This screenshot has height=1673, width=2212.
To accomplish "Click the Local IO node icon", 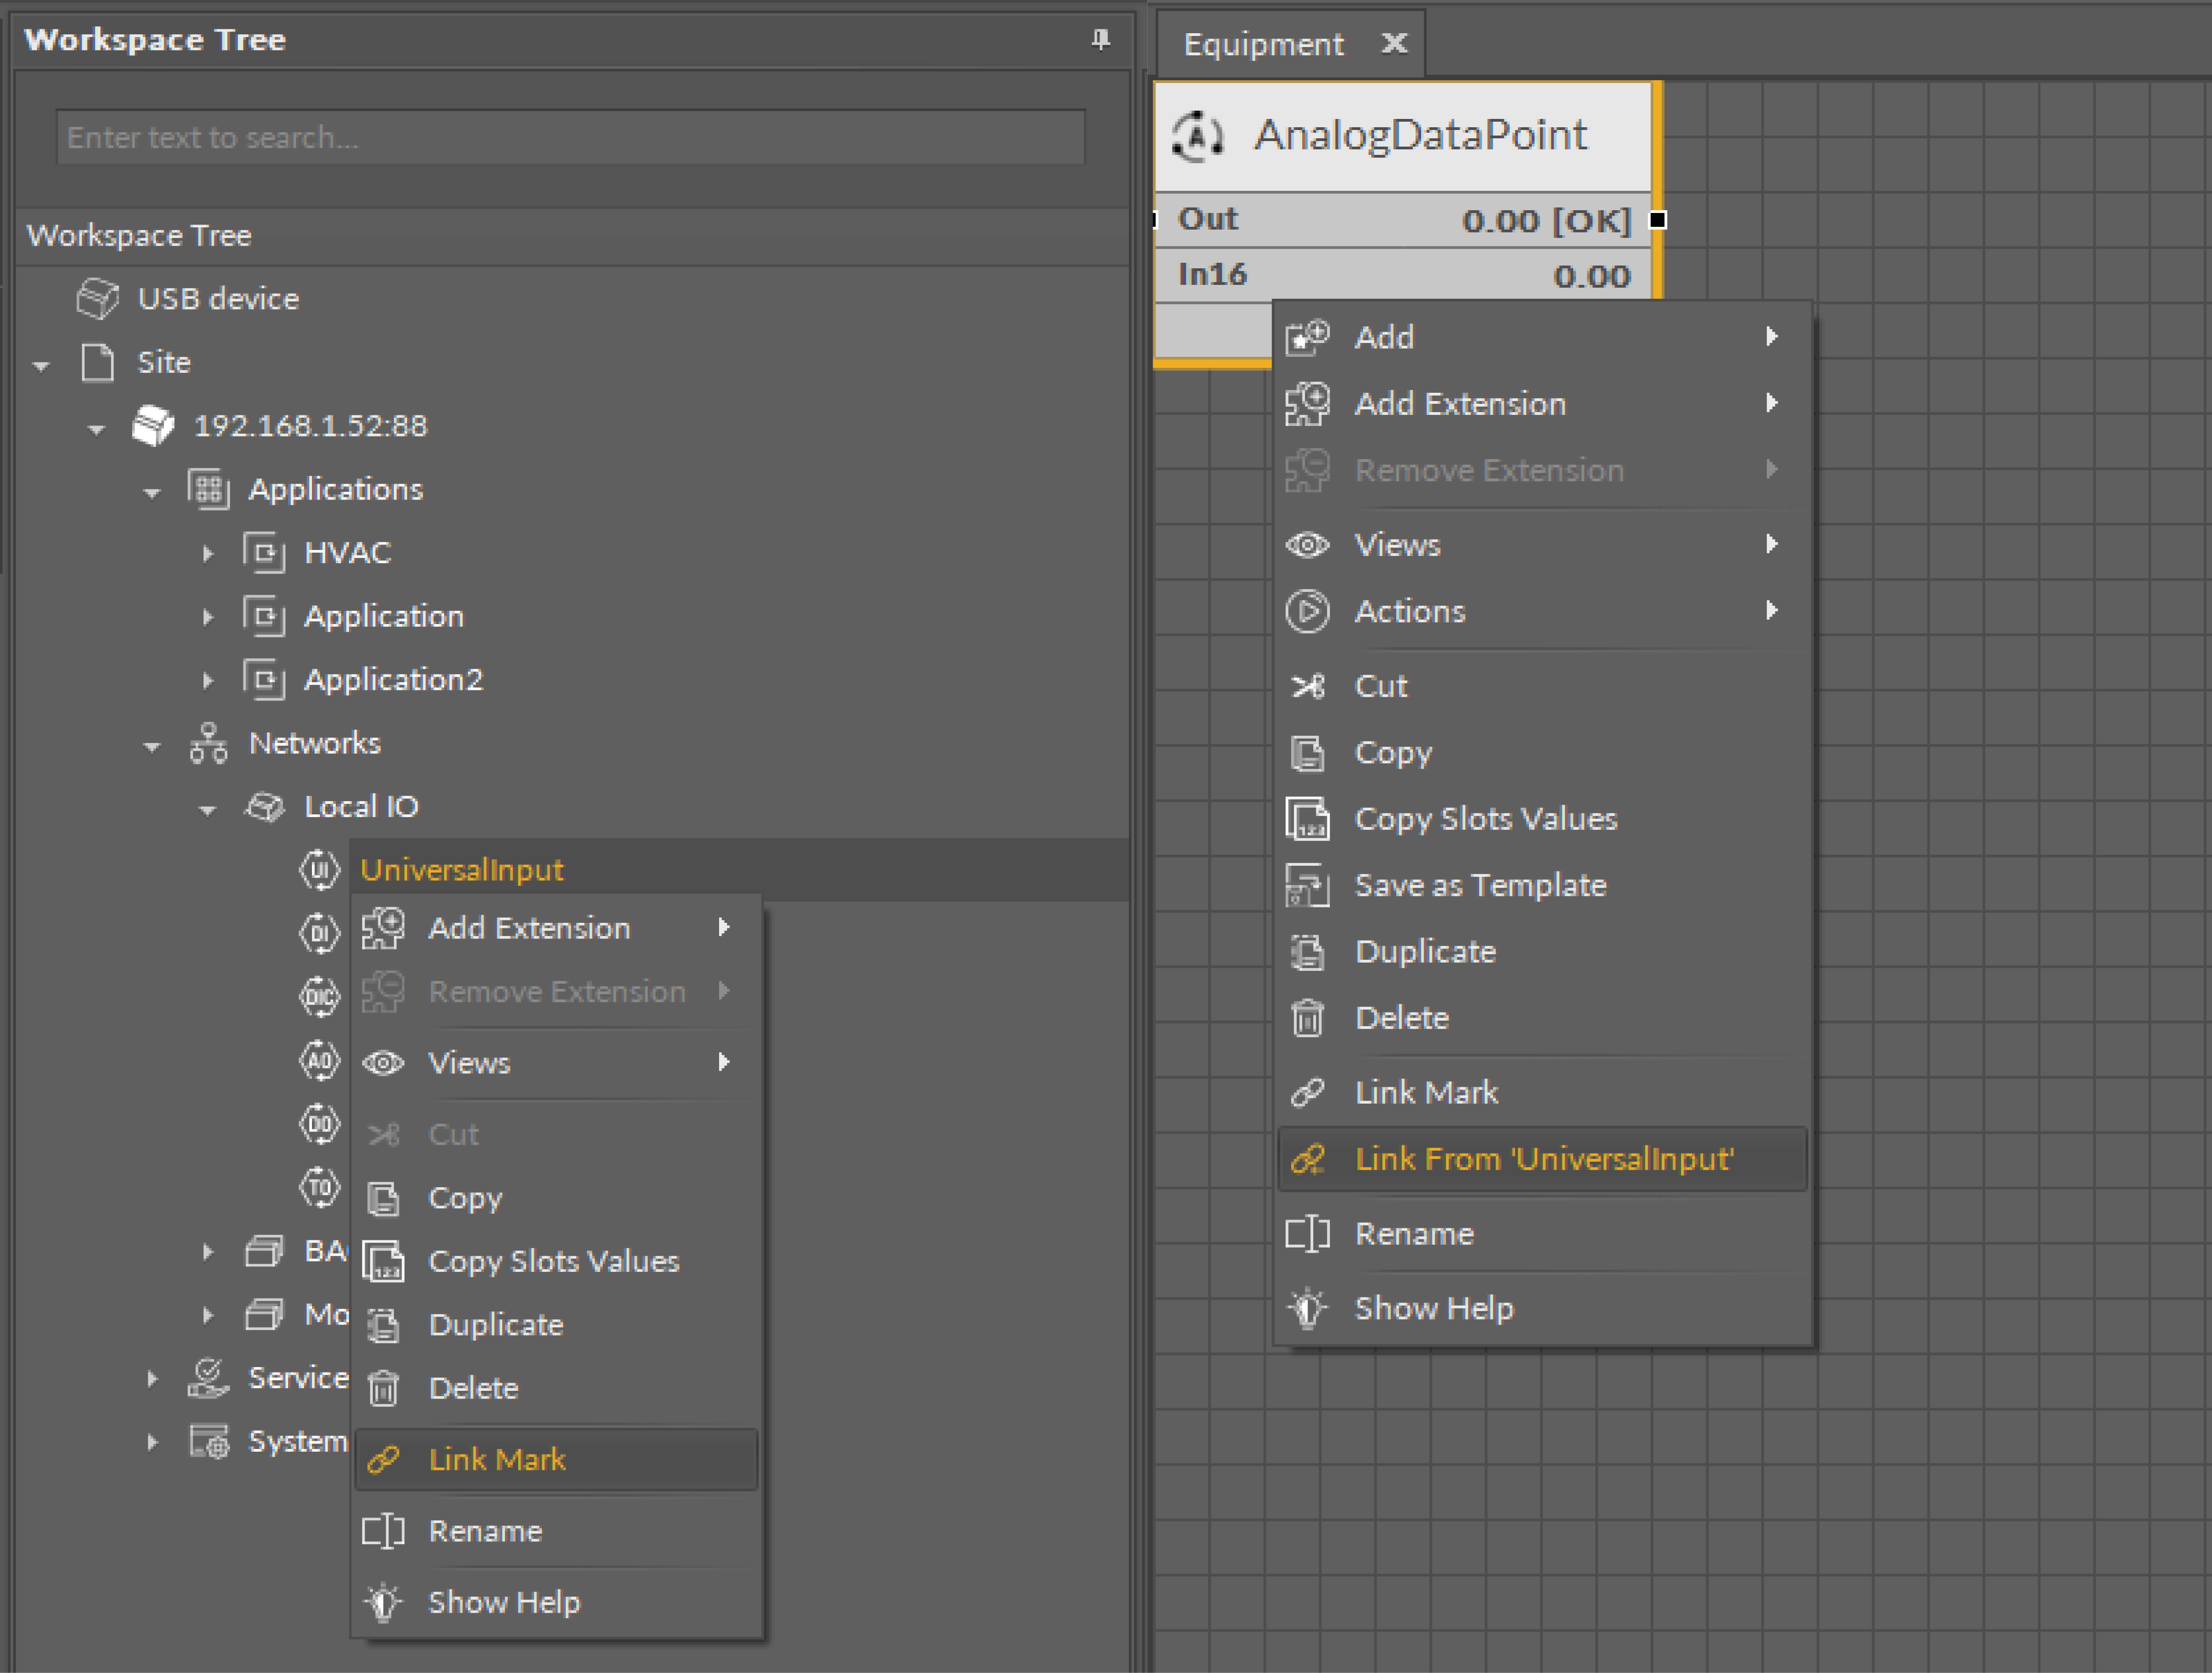I will (x=265, y=807).
